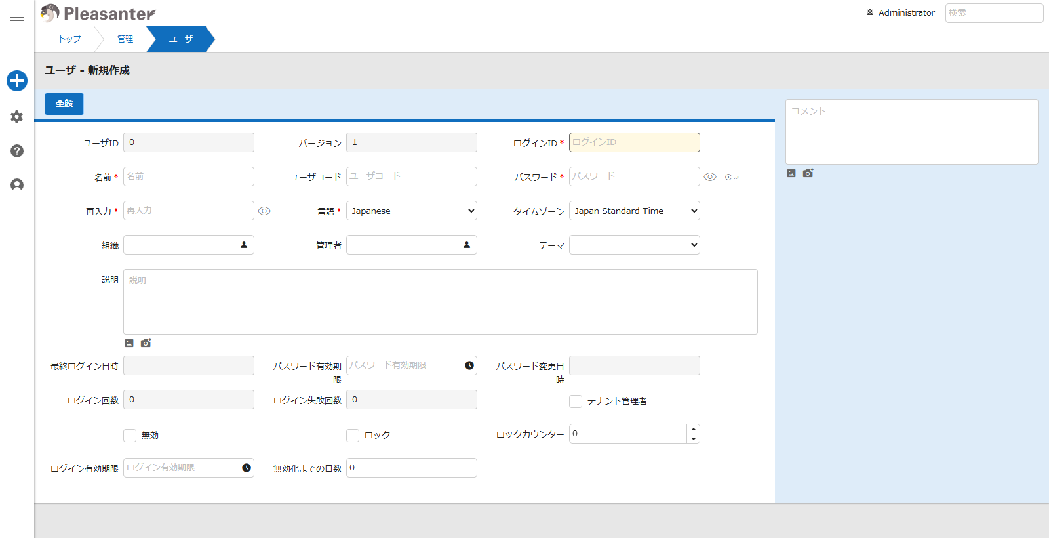The image size is (1049, 538).
Task: Insert image into 説明 field
Action: click(x=129, y=343)
